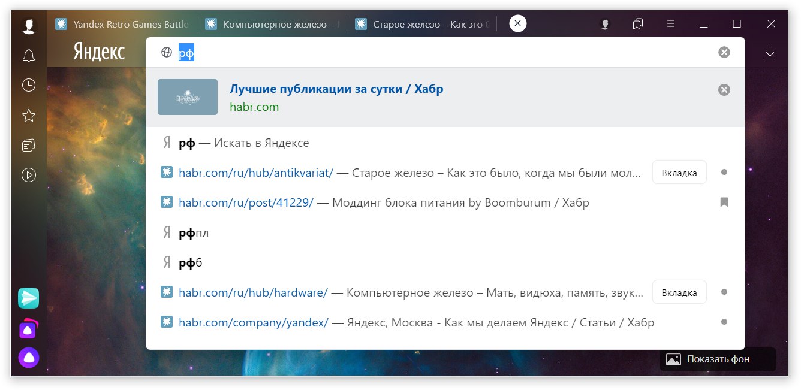Screen dimensions: 801x390
Task: Open notifications bell in sidebar
Action: [28, 56]
